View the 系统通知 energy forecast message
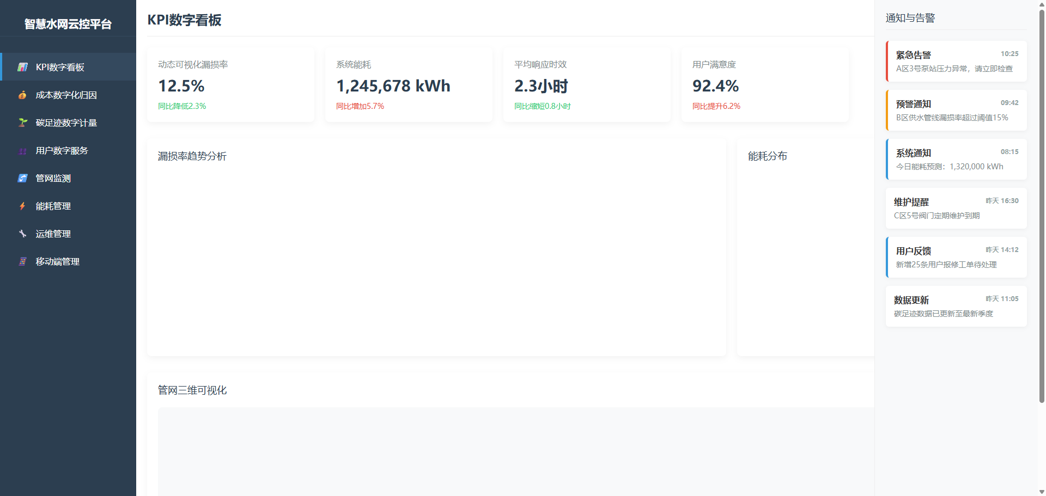 click(956, 160)
